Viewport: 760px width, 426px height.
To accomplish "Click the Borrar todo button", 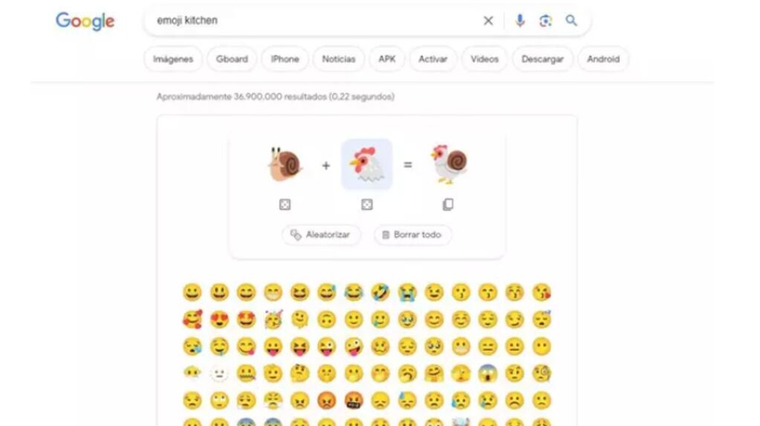I will click(412, 235).
